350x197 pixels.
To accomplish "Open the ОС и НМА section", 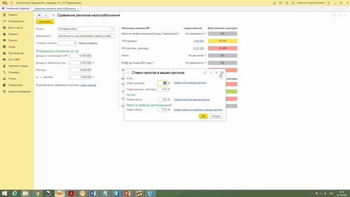I will point(14,60).
